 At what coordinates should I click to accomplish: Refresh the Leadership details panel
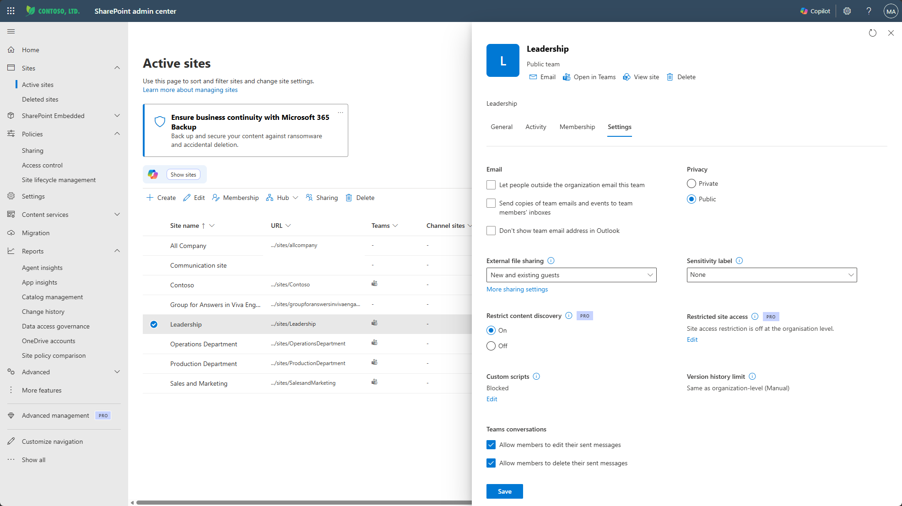pos(873,33)
